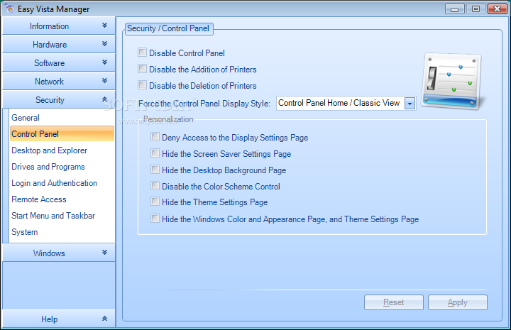Expand the Information section chevron
This screenshot has height=330, width=511.
point(104,26)
